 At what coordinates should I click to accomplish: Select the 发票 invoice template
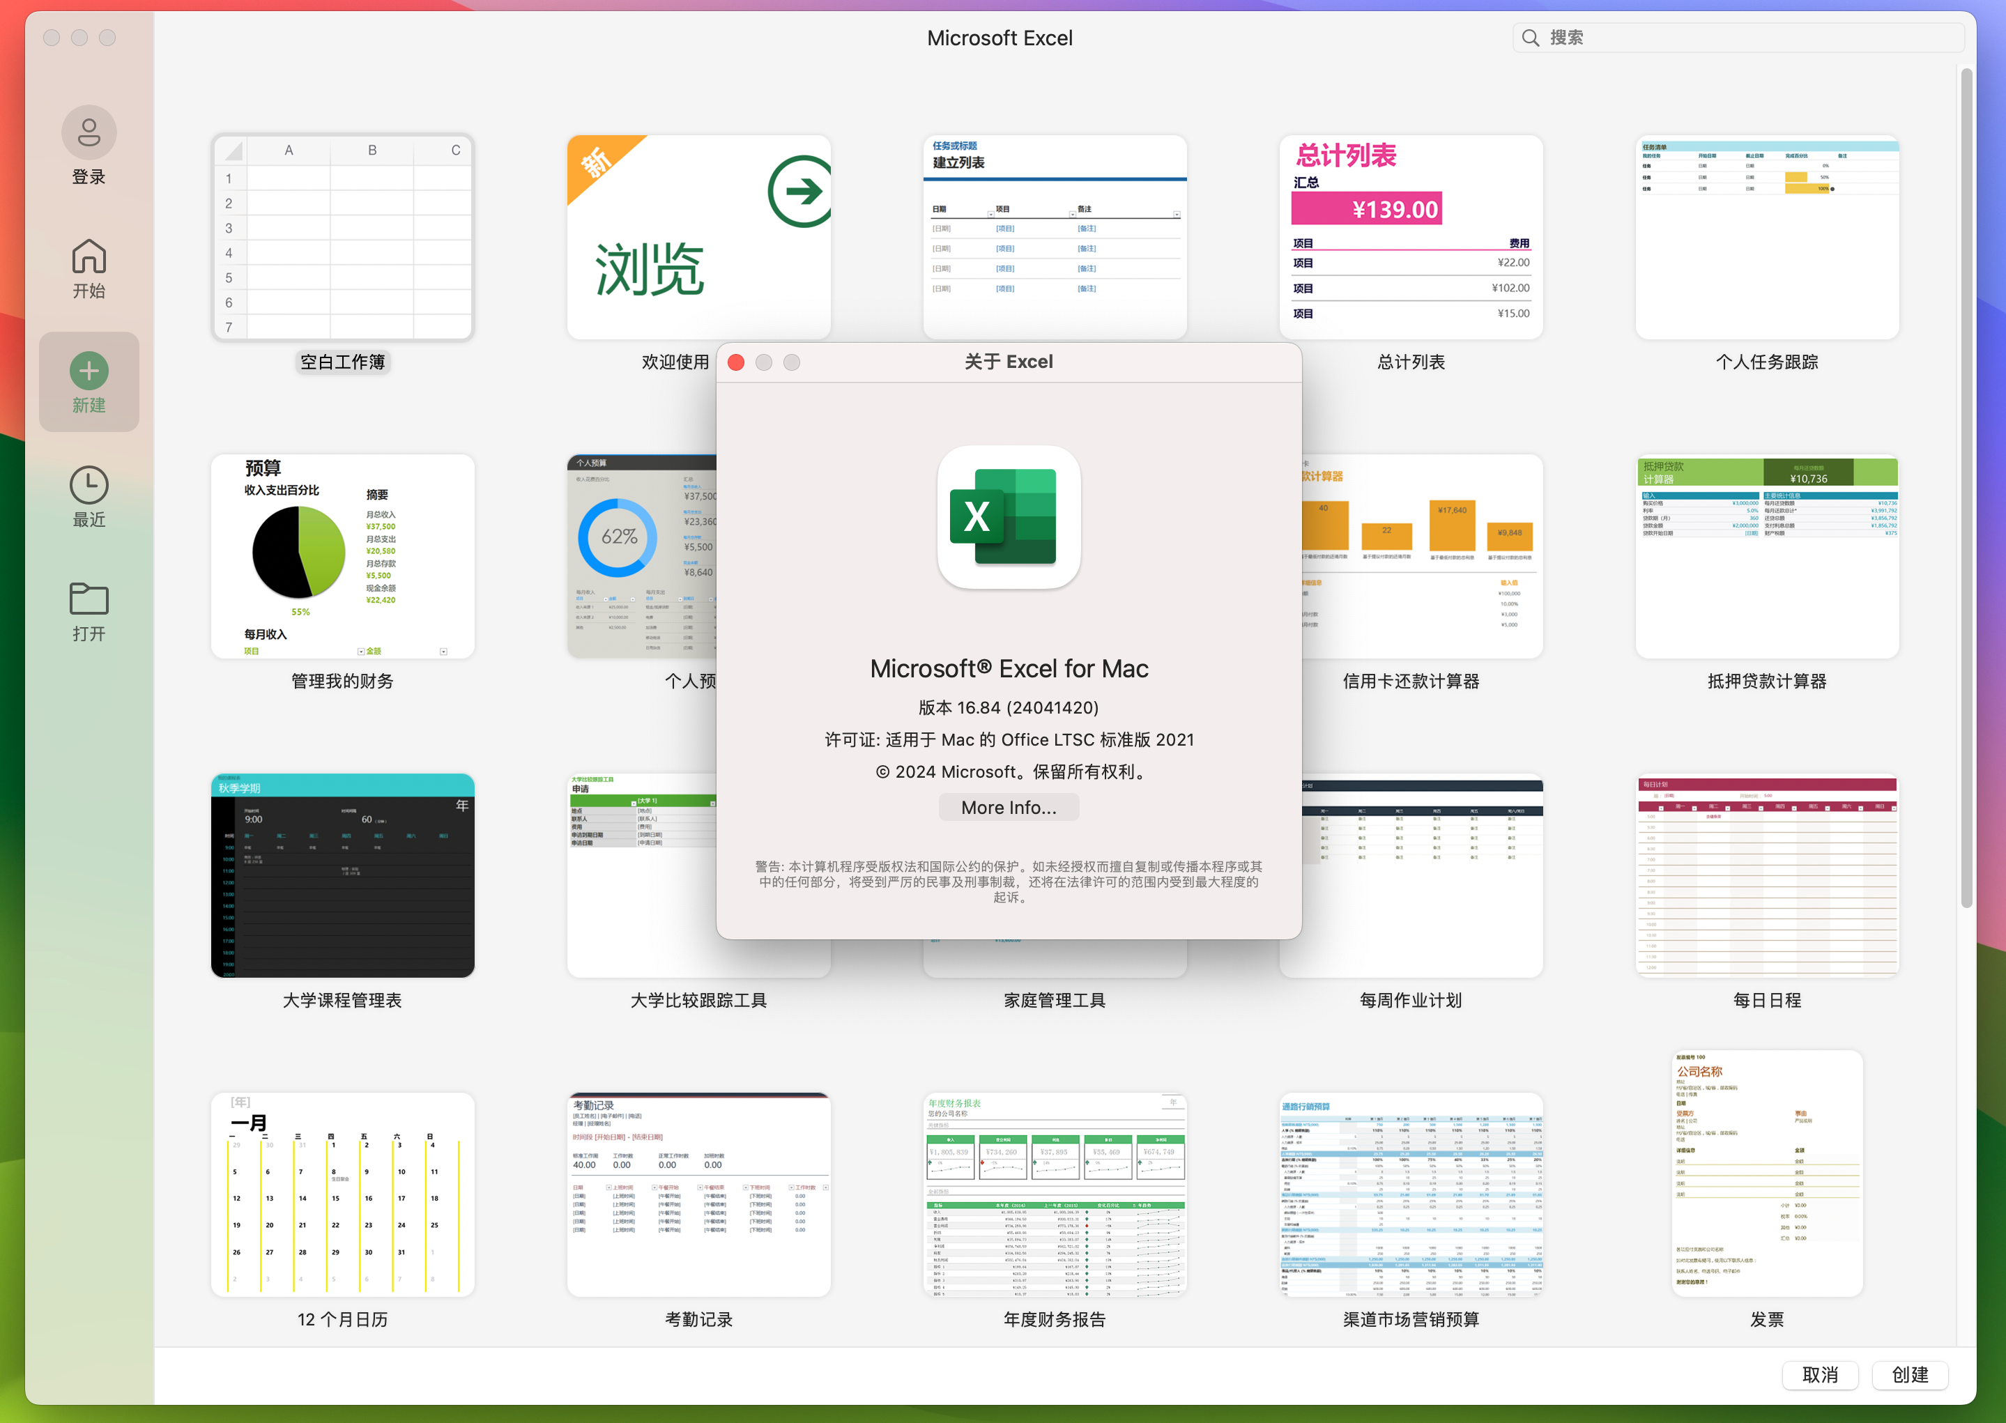coord(1767,1174)
